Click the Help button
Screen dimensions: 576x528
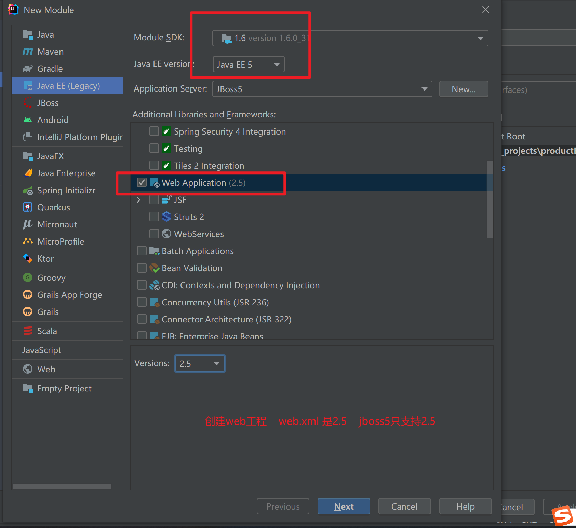[x=466, y=506]
